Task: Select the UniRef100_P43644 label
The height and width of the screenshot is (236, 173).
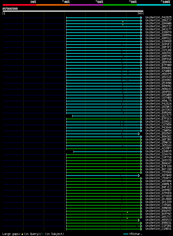Action: 158,128
